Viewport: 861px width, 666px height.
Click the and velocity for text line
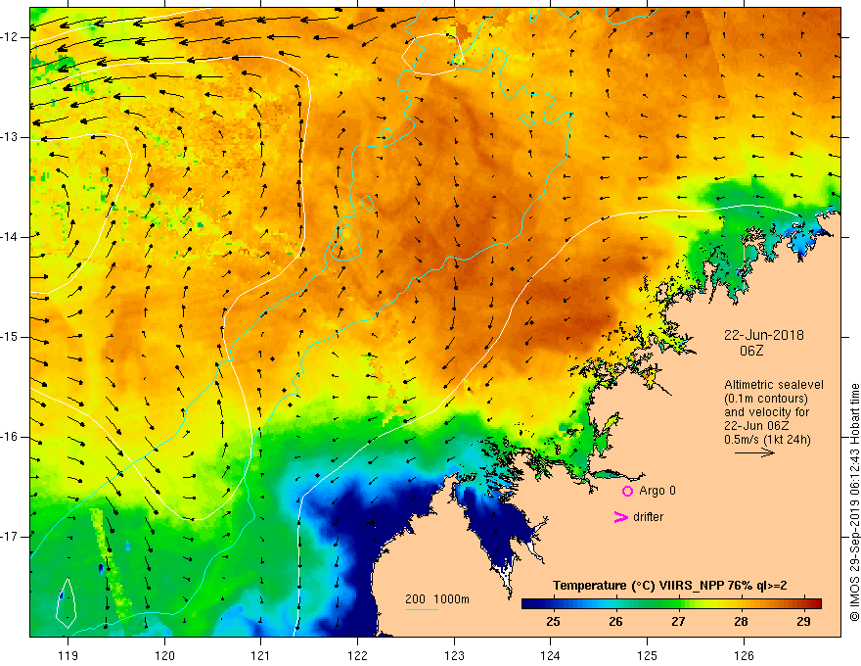coord(766,412)
